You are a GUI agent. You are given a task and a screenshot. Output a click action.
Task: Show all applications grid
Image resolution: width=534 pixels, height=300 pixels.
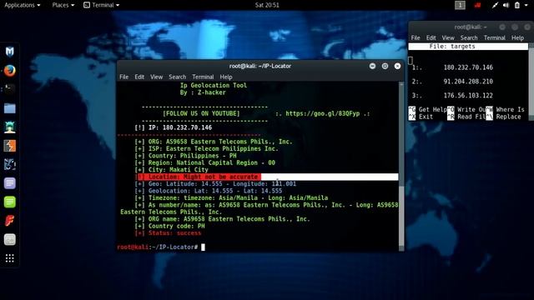(x=9, y=258)
